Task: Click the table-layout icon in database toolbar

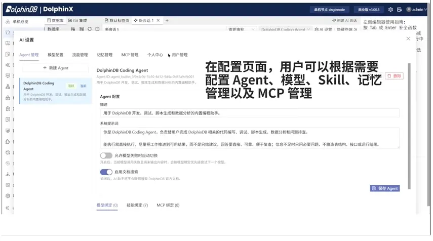Action: click(x=82, y=29)
